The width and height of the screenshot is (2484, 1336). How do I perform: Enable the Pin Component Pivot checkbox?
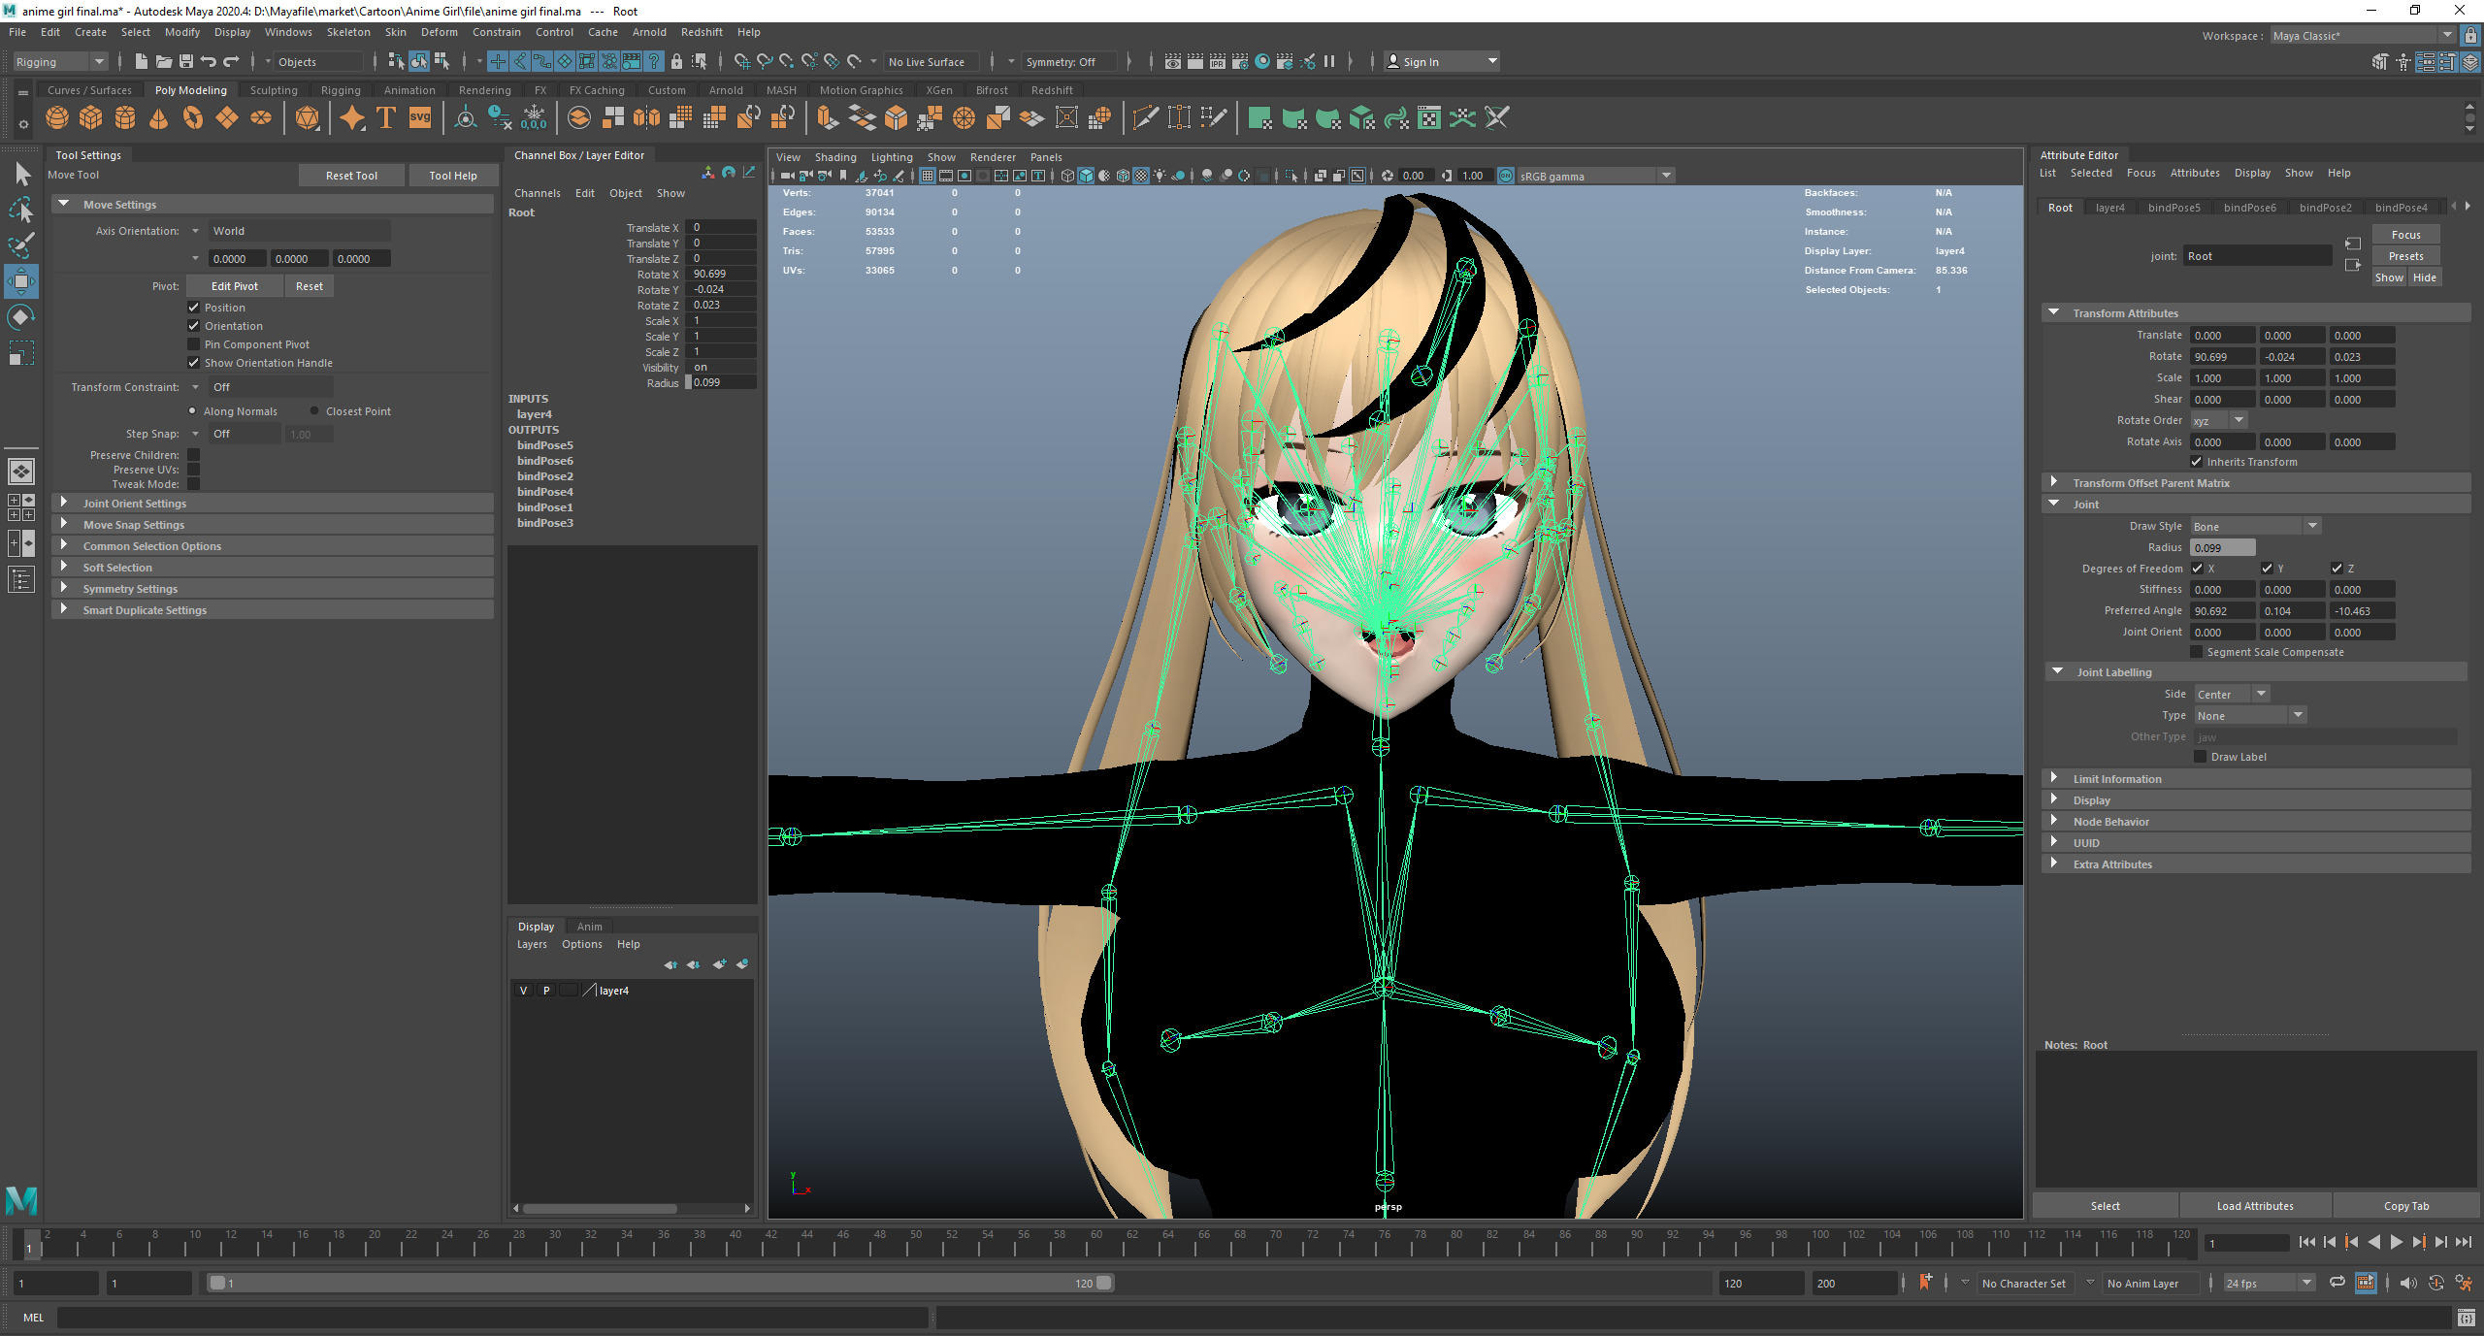pyautogui.click(x=194, y=344)
